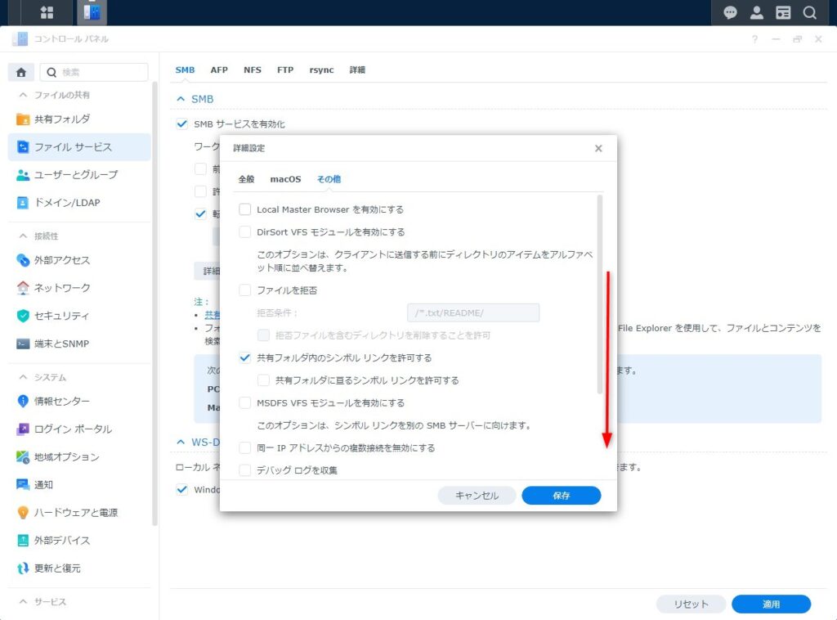Viewport: 837px width, 620px height.
Task: Click the Cancel button in dialog
Action: [477, 496]
